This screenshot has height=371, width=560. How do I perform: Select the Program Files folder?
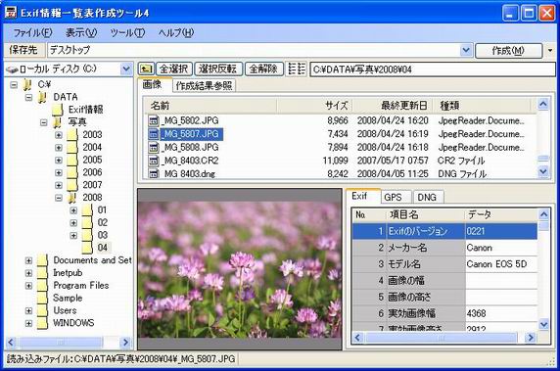point(81,285)
